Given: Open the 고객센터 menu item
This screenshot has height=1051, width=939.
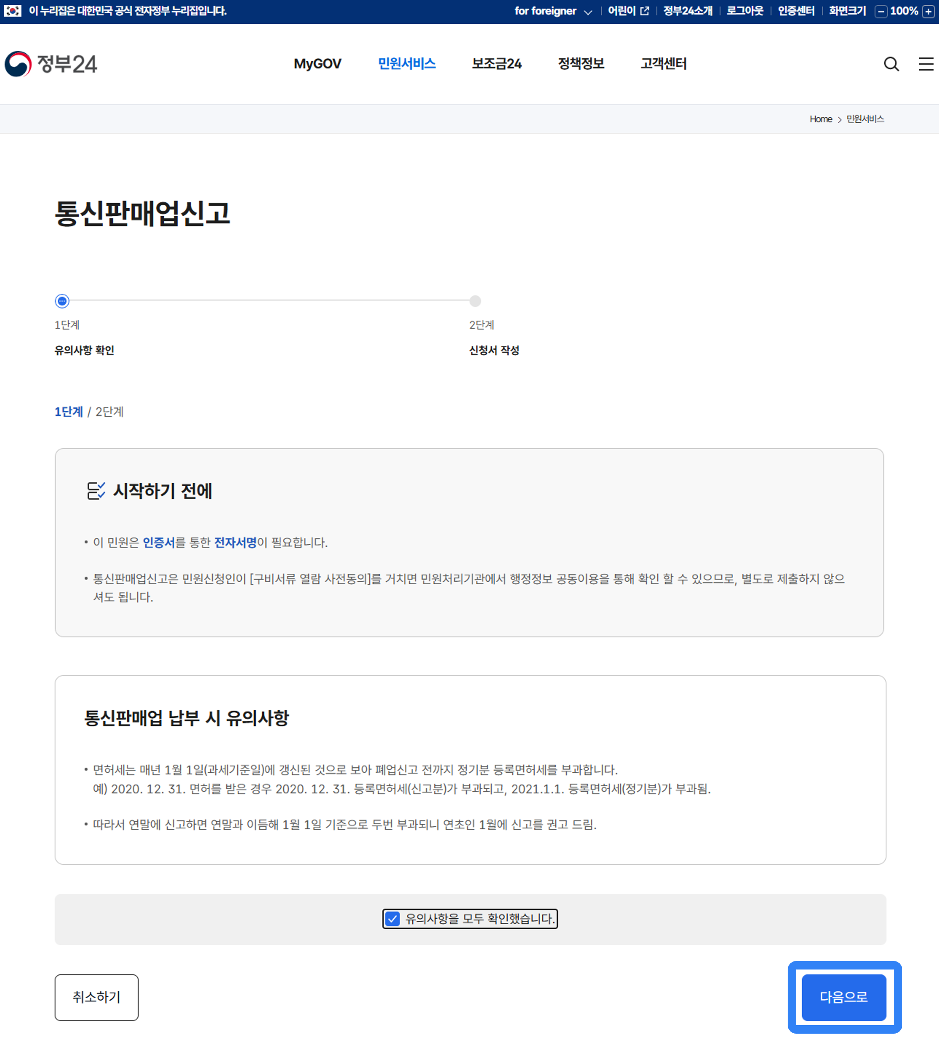Looking at the screenshot, I should (663, 64).
